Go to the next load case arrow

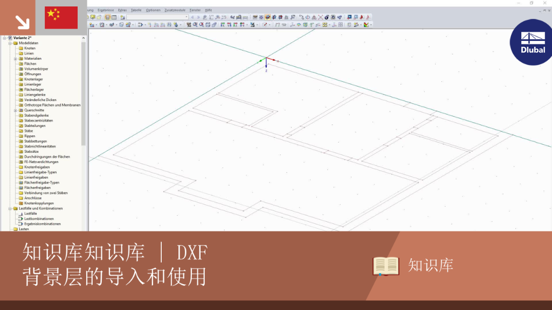click(x=198, y=17)
